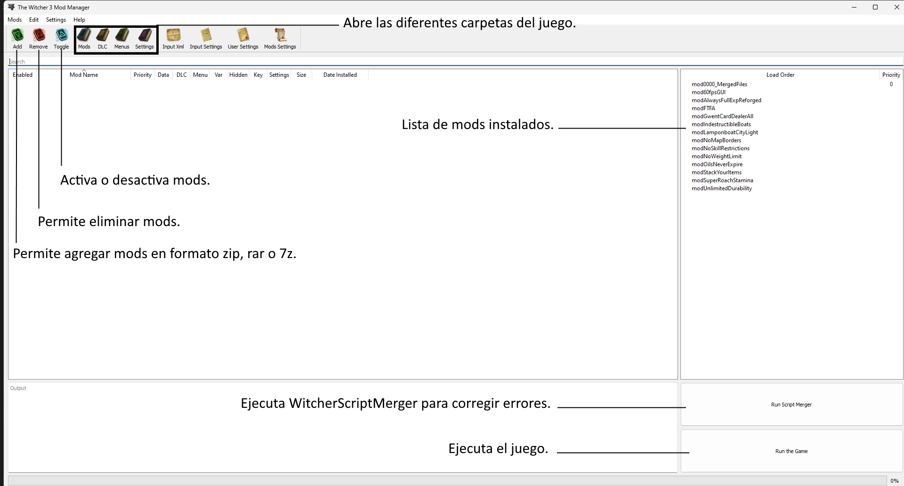Viewport: 904px width, 486px height.
Task: Select modSuperRoachStamina in load order
Action: coord(722,180)
